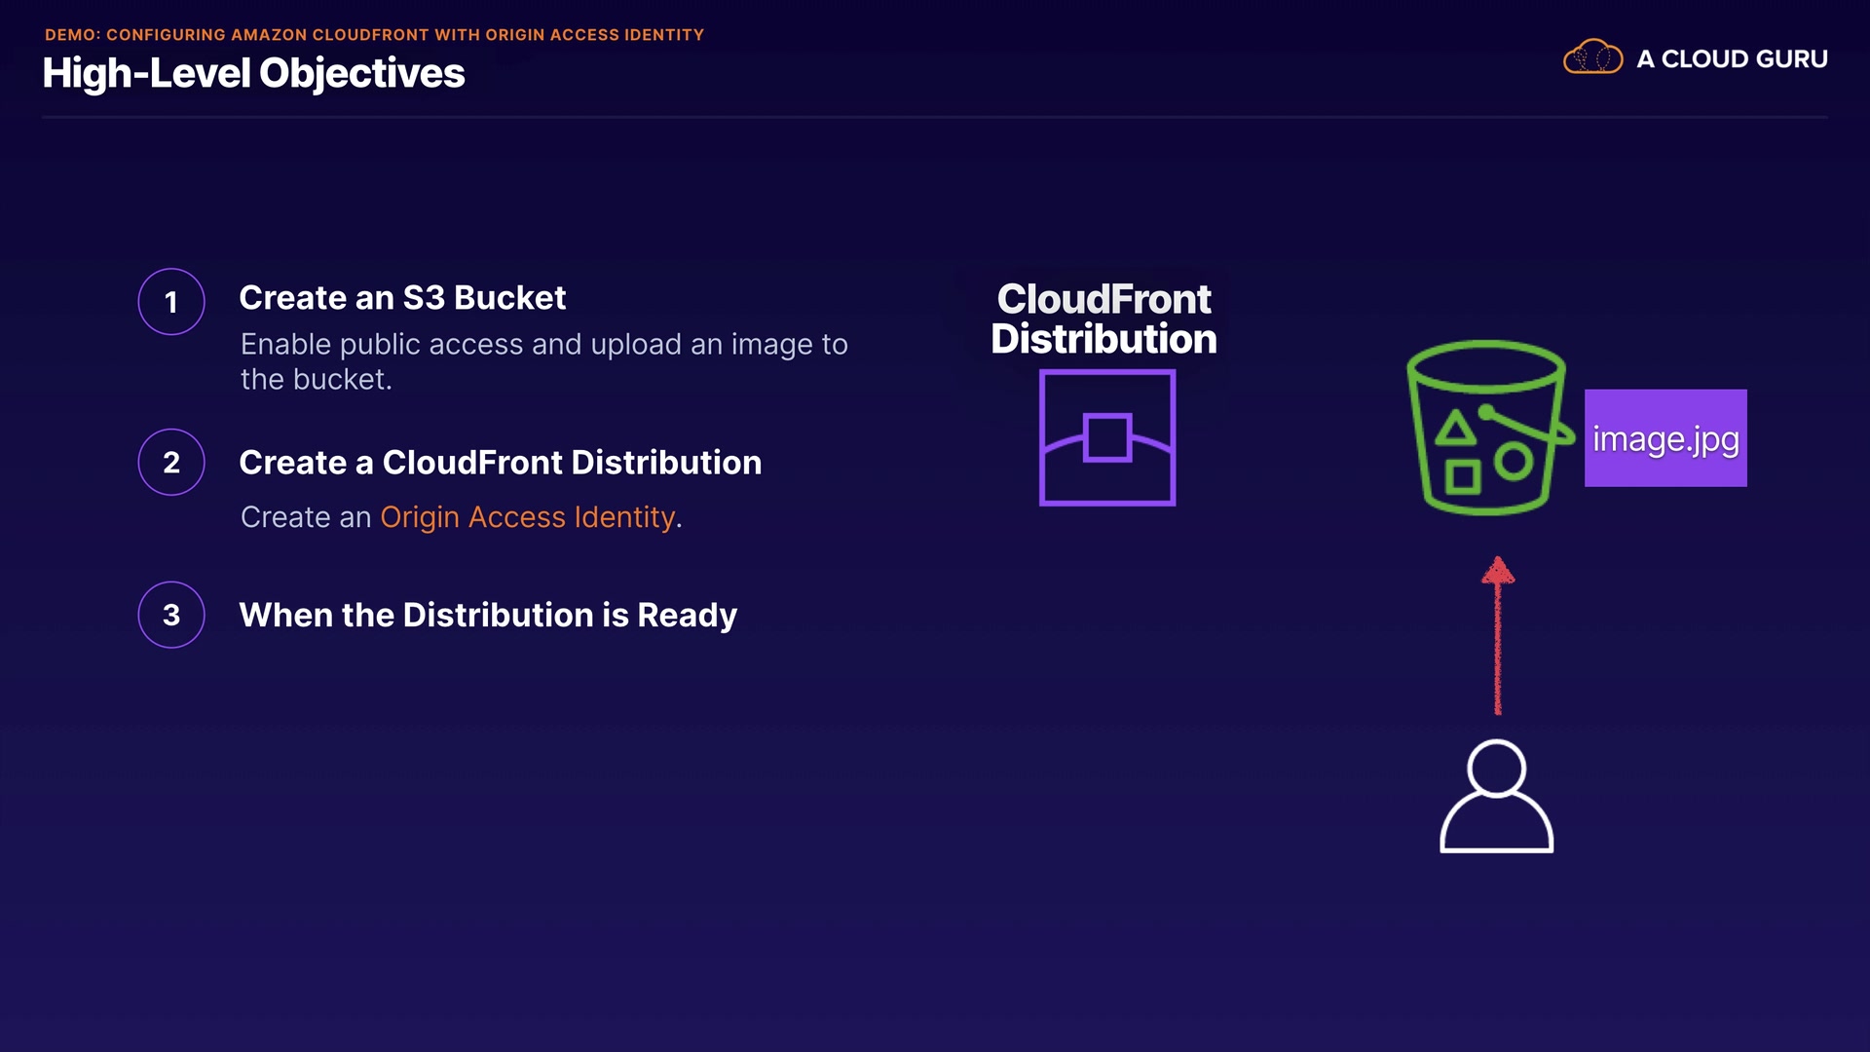This screenshot has width=1870, height=1052.
Task: Click the A CLOUD GURU brand text
Action: coord(1732,59)
